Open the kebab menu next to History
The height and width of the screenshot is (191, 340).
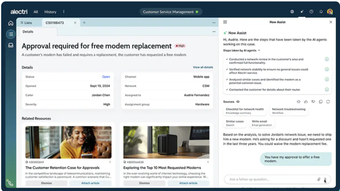point(64,12)
